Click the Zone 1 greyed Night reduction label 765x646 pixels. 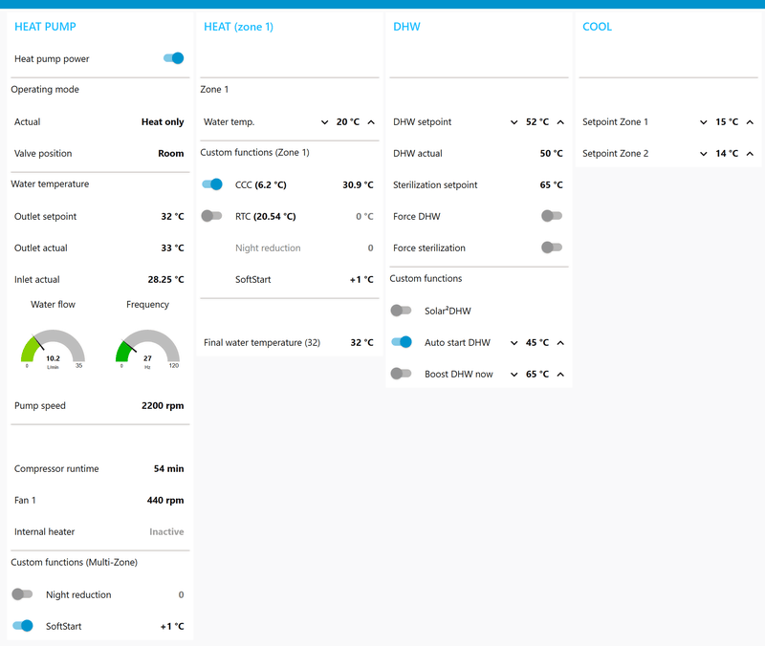(268, 248)
